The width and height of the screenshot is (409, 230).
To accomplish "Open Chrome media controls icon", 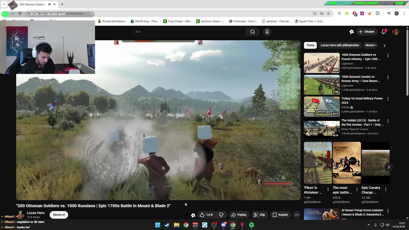I will 389,13.
